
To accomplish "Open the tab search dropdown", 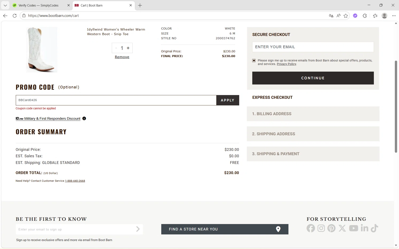I will point(5,5).
